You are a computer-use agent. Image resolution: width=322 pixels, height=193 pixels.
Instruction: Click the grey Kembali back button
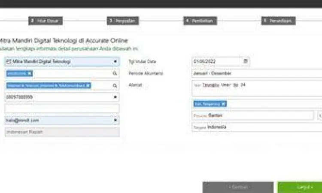[238, 187]
